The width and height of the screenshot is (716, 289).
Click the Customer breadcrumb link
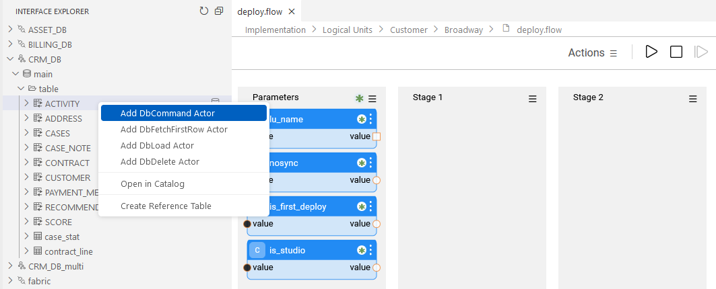coord(409,30)
